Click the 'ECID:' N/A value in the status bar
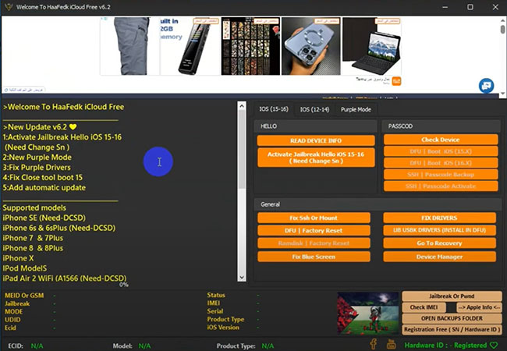The width and height of the screenshot is (507, 351). click(37, 346)
